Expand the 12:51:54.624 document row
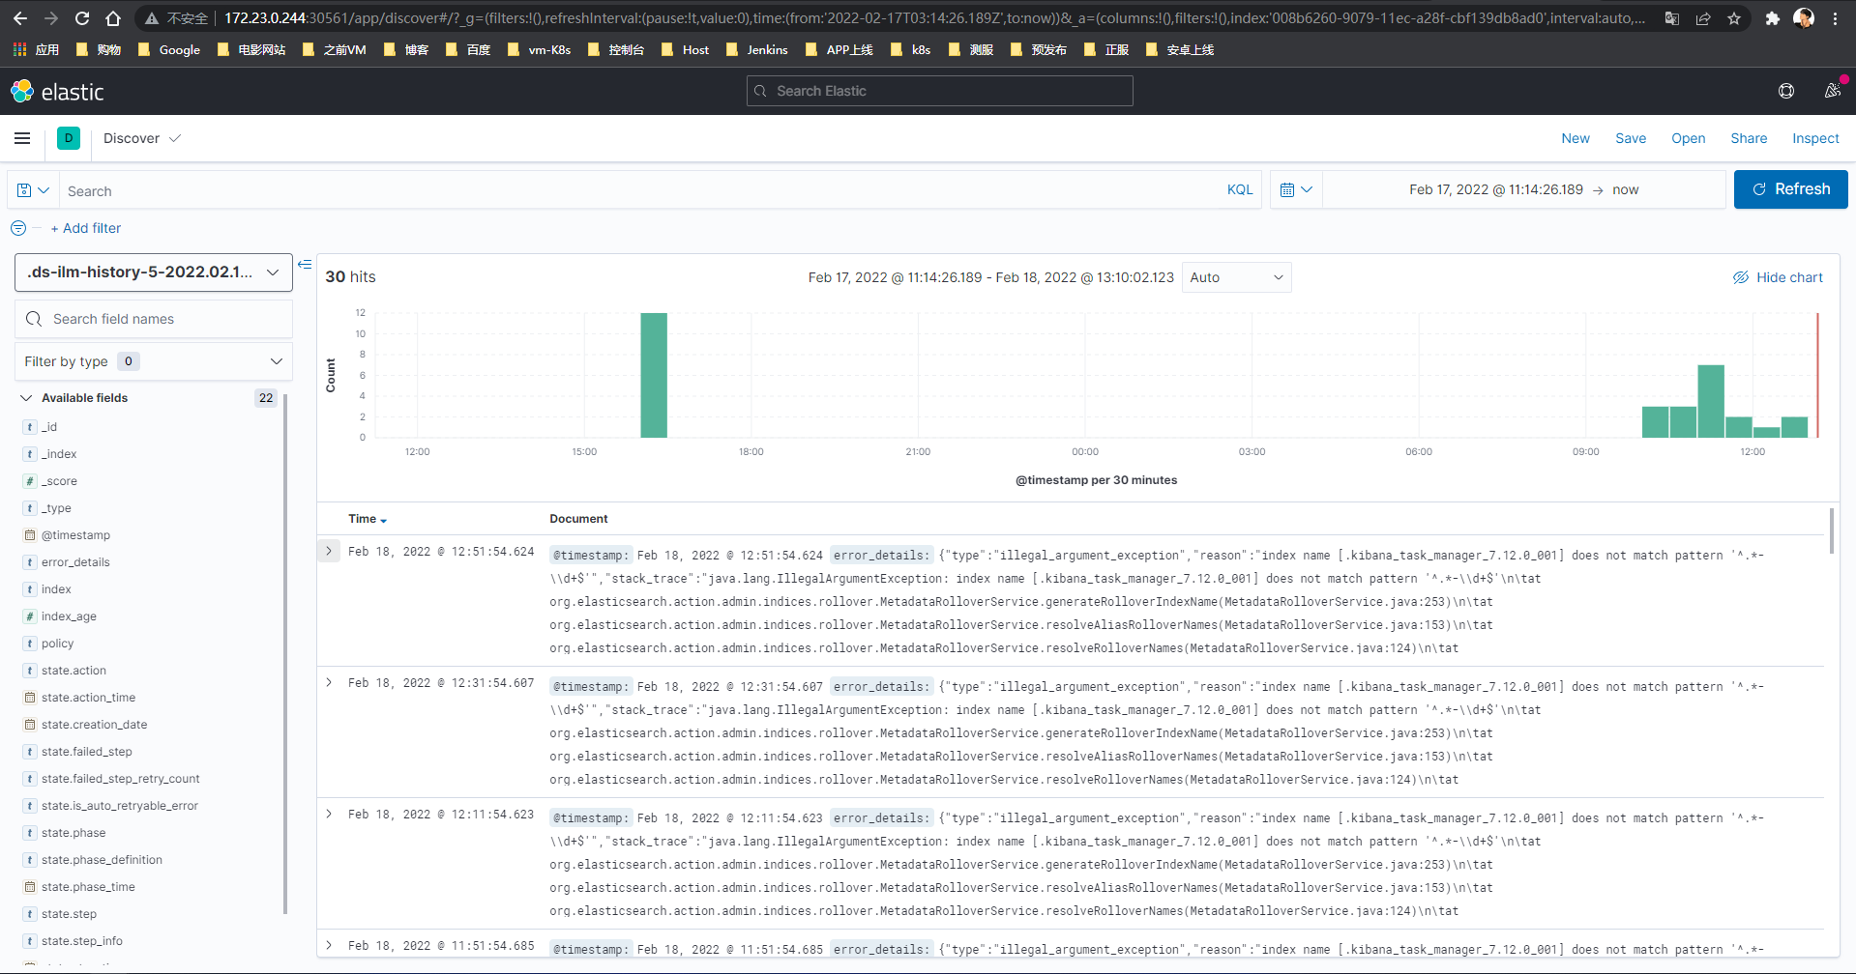Screen dimensions: 1856x974 pos(329,551)
